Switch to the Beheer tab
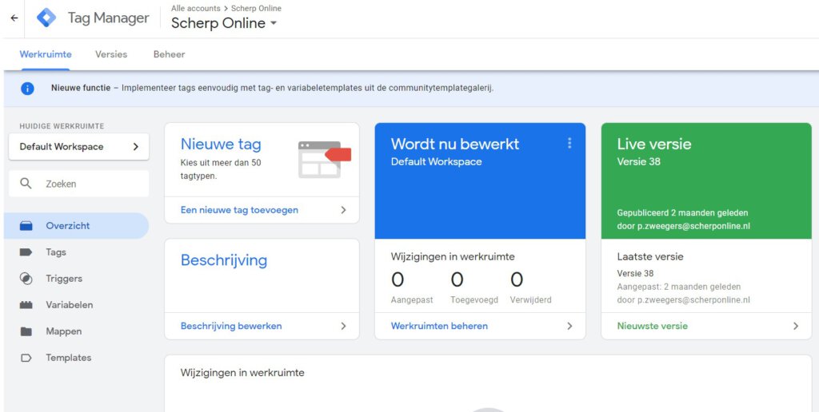This screenshot has height=412, width=819. click(x=170, y=54)
